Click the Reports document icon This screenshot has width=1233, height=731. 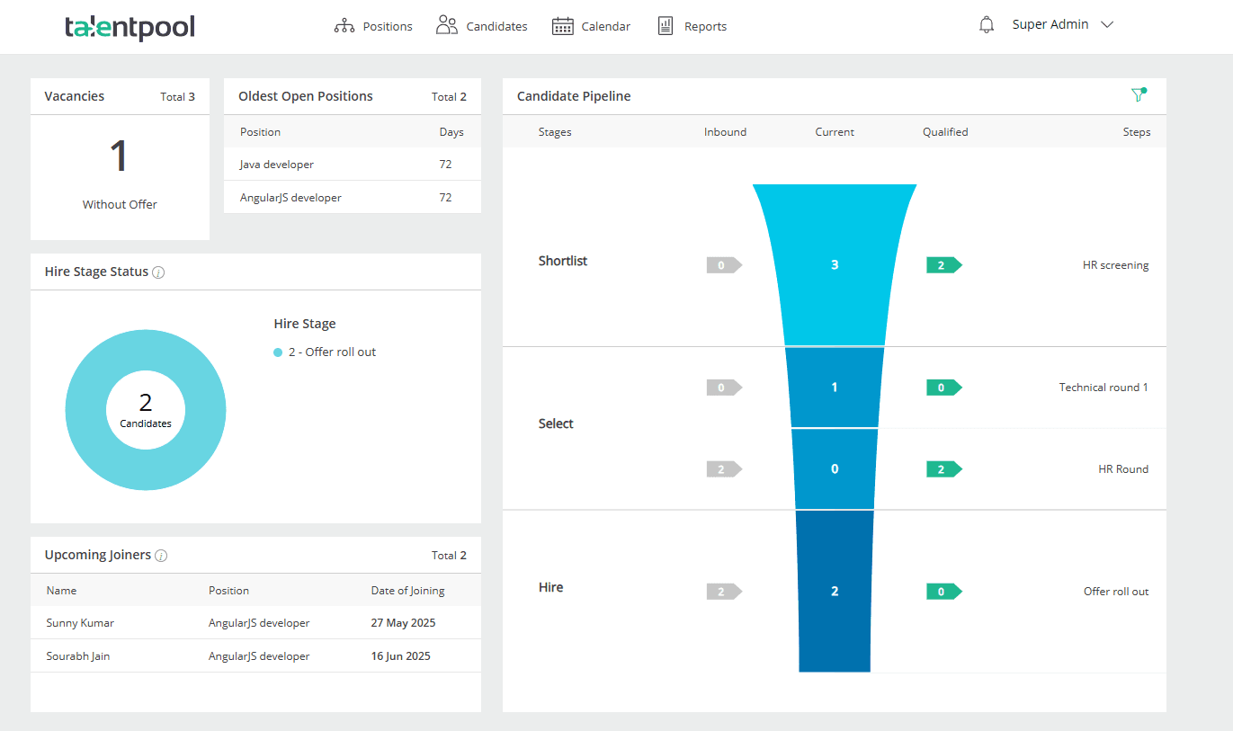point(666,26)
